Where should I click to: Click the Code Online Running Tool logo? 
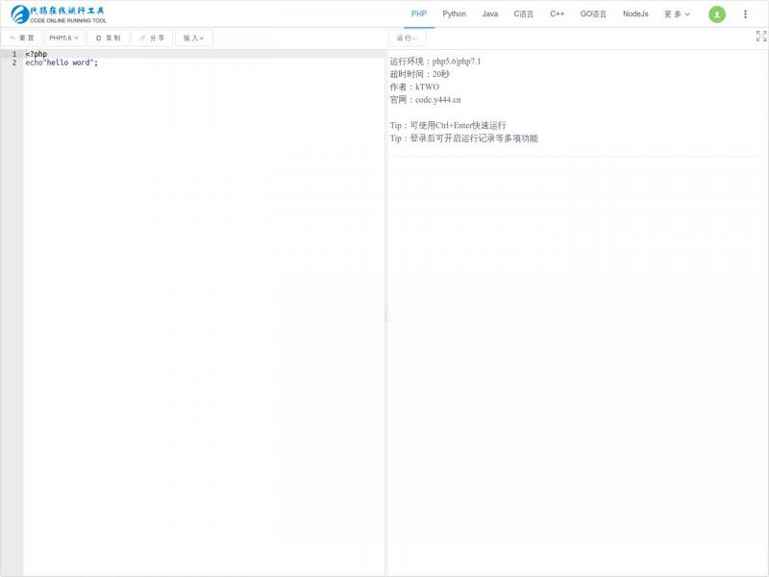pos(59,14)
